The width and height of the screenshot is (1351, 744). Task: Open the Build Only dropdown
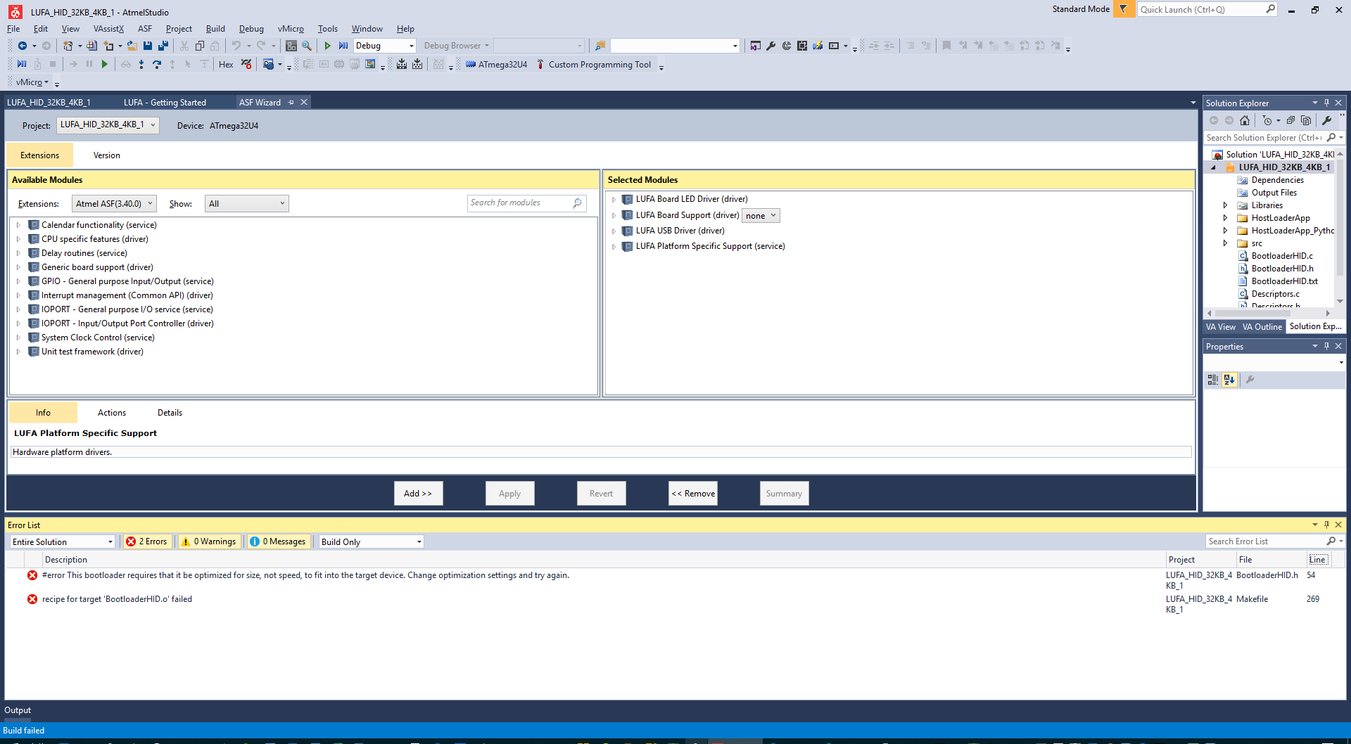coord(371,542)
